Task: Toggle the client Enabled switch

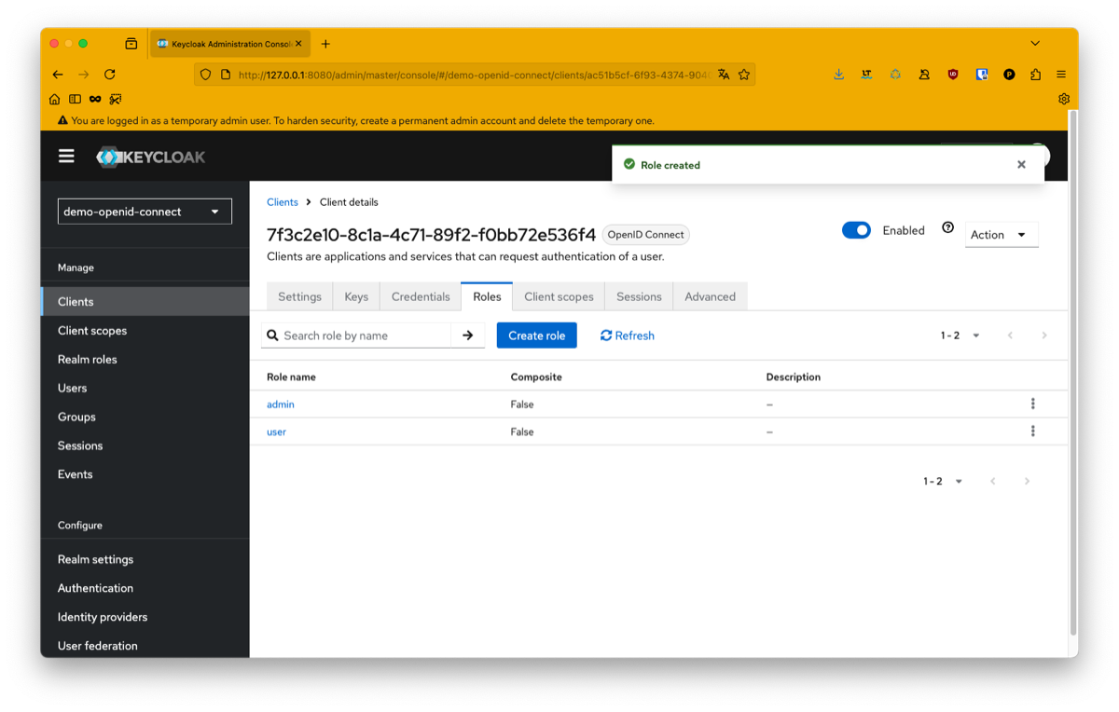Action: [856, 230]
